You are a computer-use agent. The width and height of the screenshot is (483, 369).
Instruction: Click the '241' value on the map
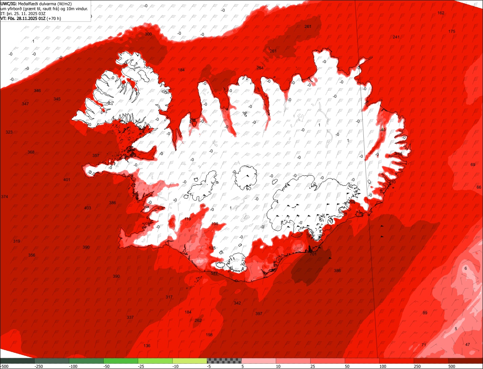point(396,37)
